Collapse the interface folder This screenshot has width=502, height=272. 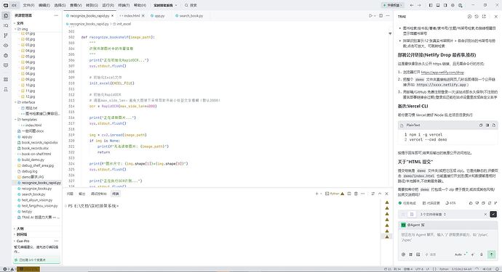[15, 102]
